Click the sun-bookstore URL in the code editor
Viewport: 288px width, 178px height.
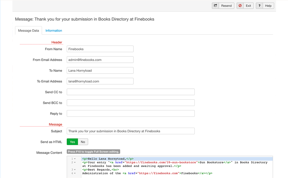click(161, 162)
